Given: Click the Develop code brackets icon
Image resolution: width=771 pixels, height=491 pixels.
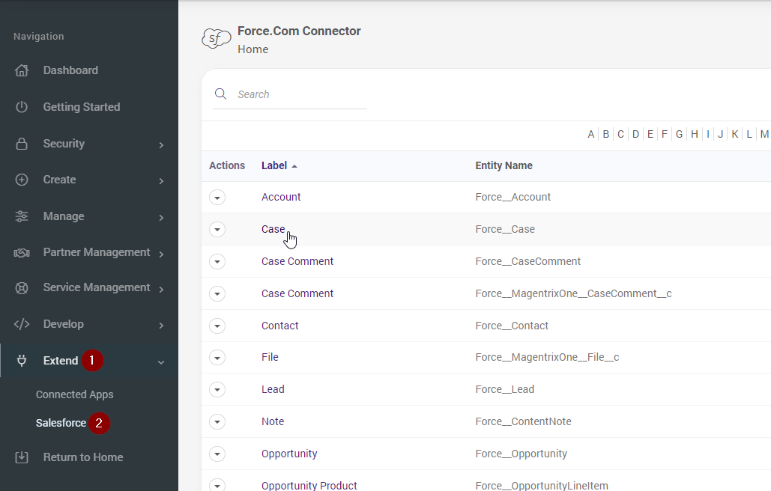Looking at the screenshot, I should [x=22, y=324].
